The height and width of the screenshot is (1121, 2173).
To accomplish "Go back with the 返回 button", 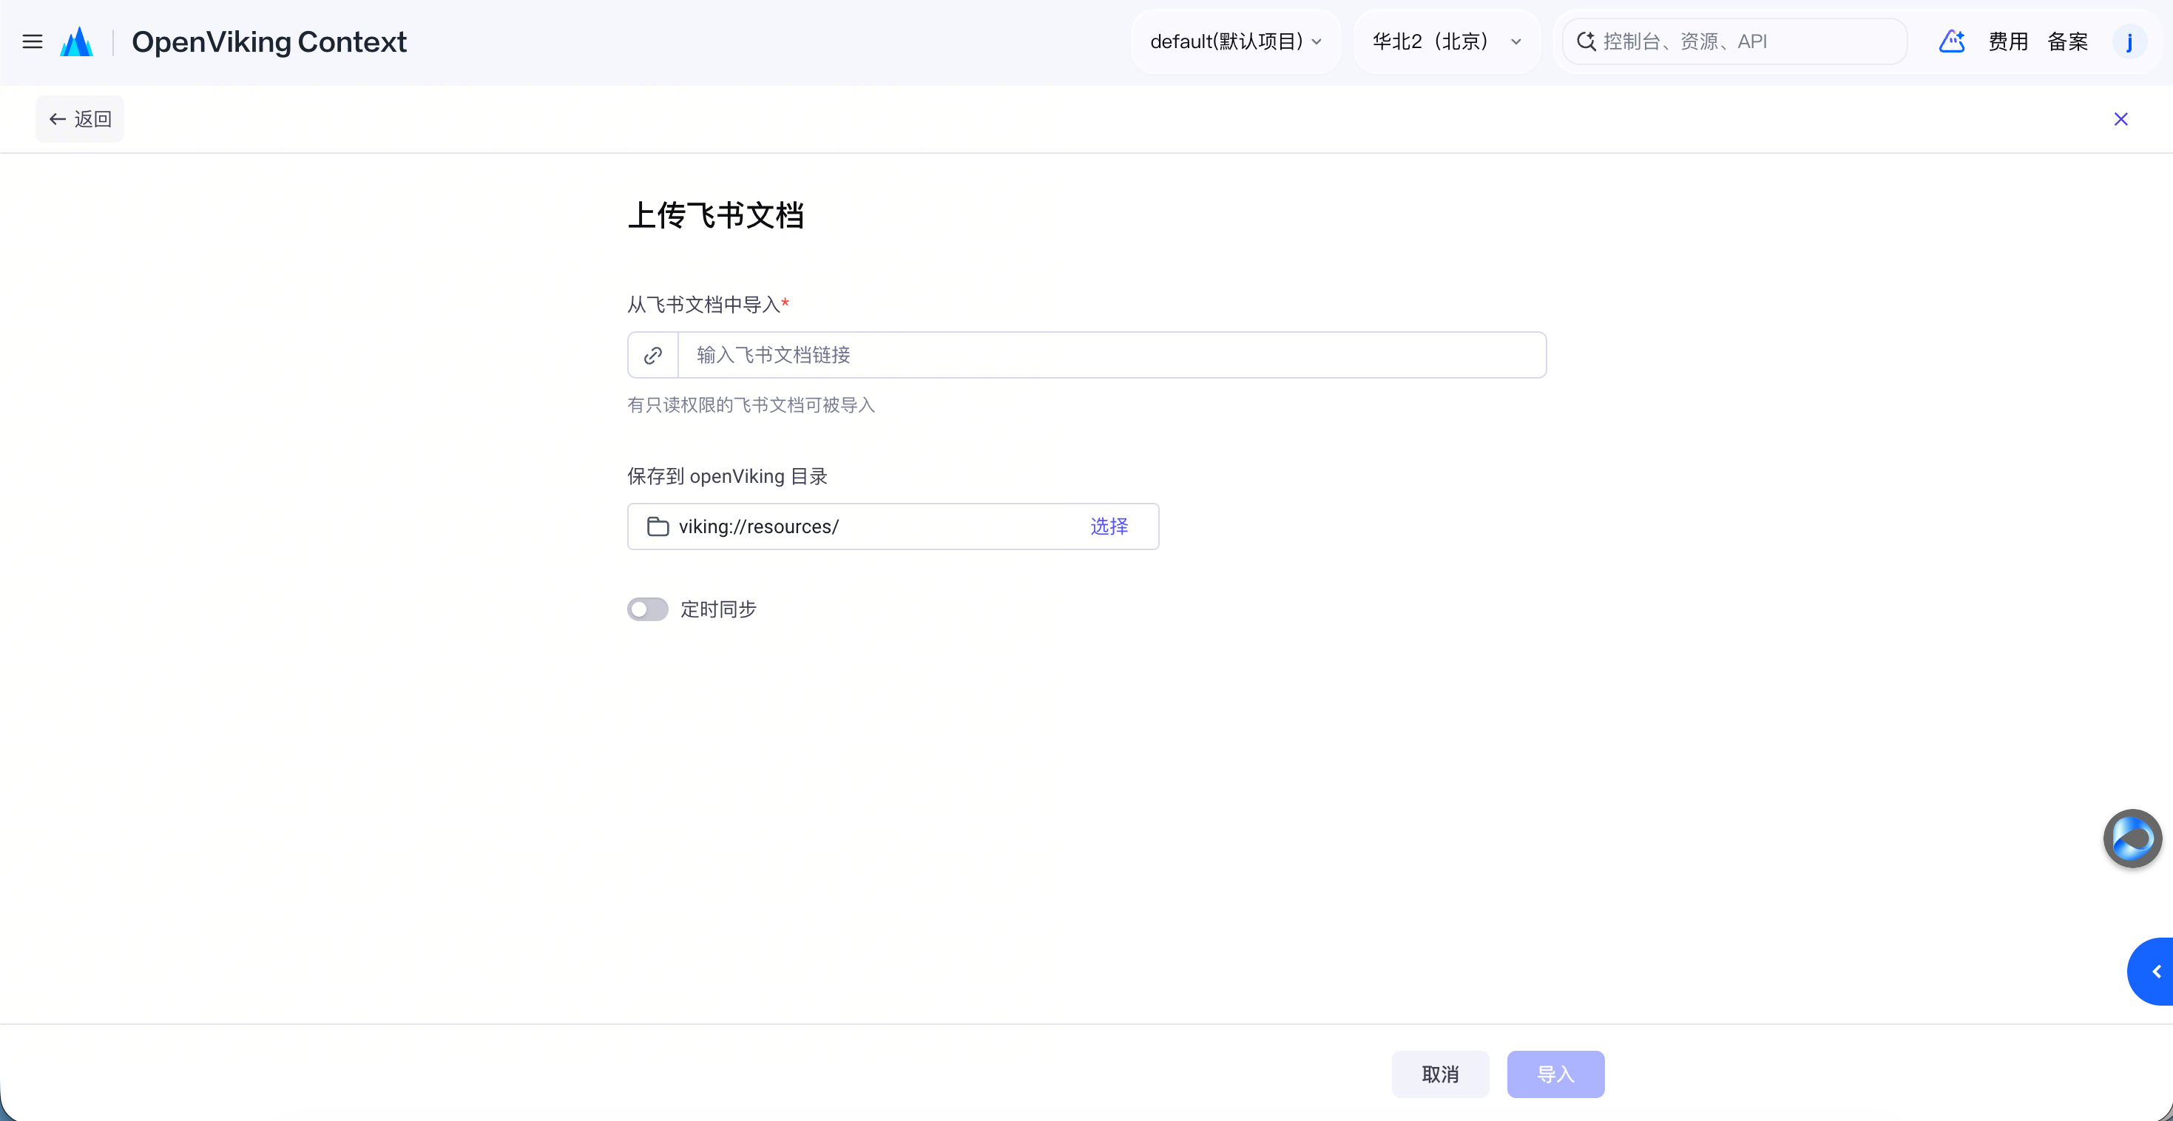I will (80, 119).
